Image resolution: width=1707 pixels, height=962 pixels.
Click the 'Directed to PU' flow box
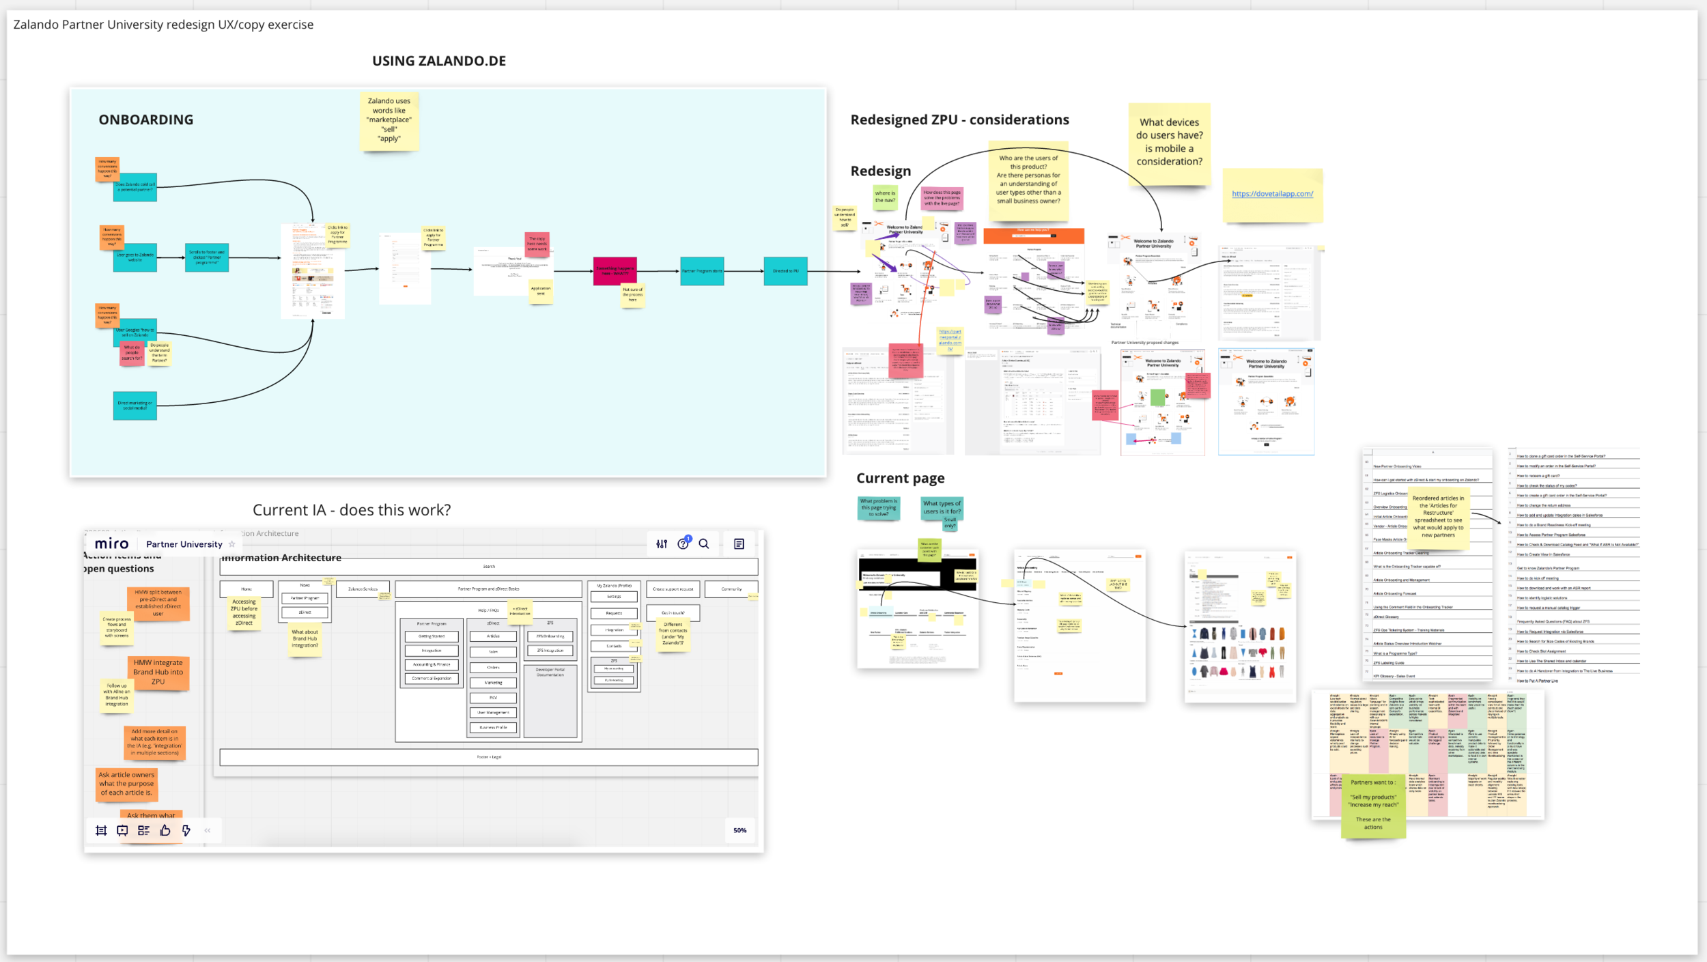tap(785, 271)
